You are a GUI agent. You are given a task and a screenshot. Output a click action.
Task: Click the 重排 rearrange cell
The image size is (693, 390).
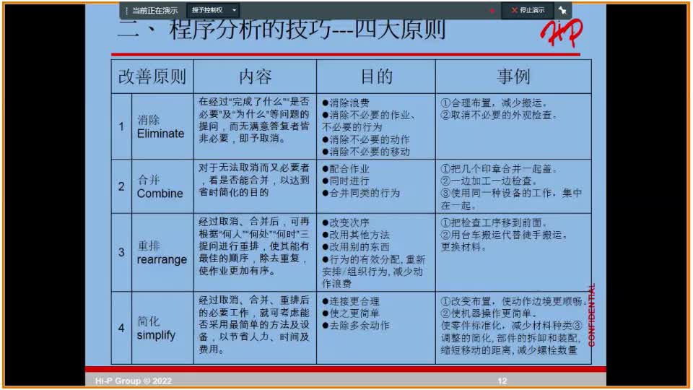click(160, 252)
